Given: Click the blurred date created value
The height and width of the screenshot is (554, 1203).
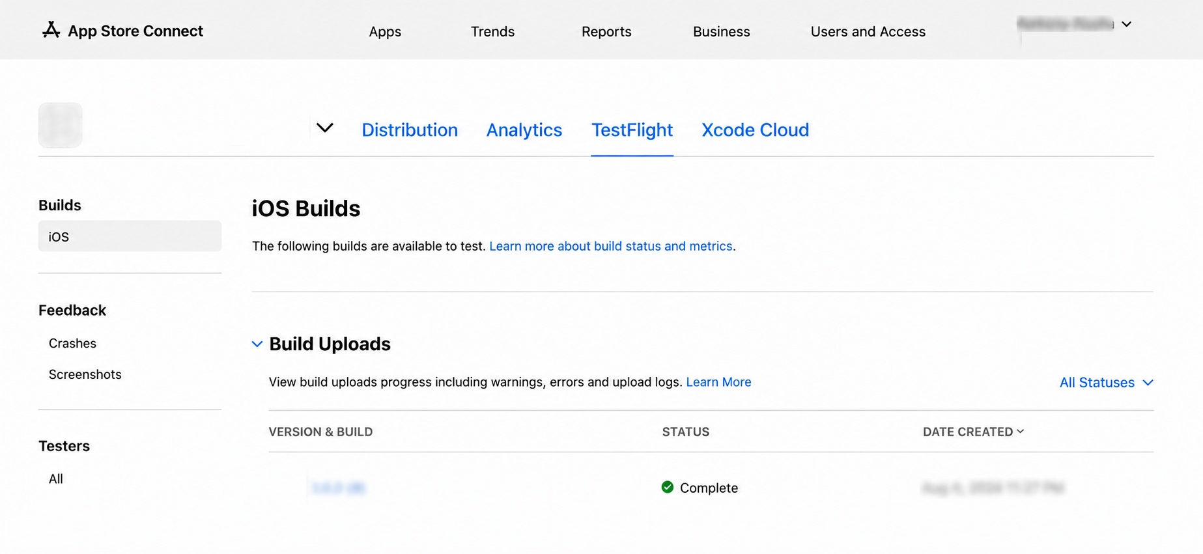Looking at the screenshot, I should click(993, 488).
